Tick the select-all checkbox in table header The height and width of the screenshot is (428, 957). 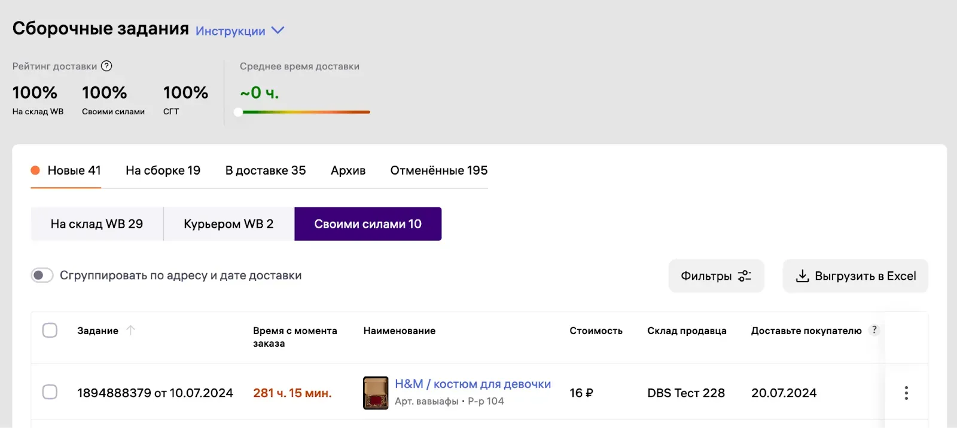50,331
